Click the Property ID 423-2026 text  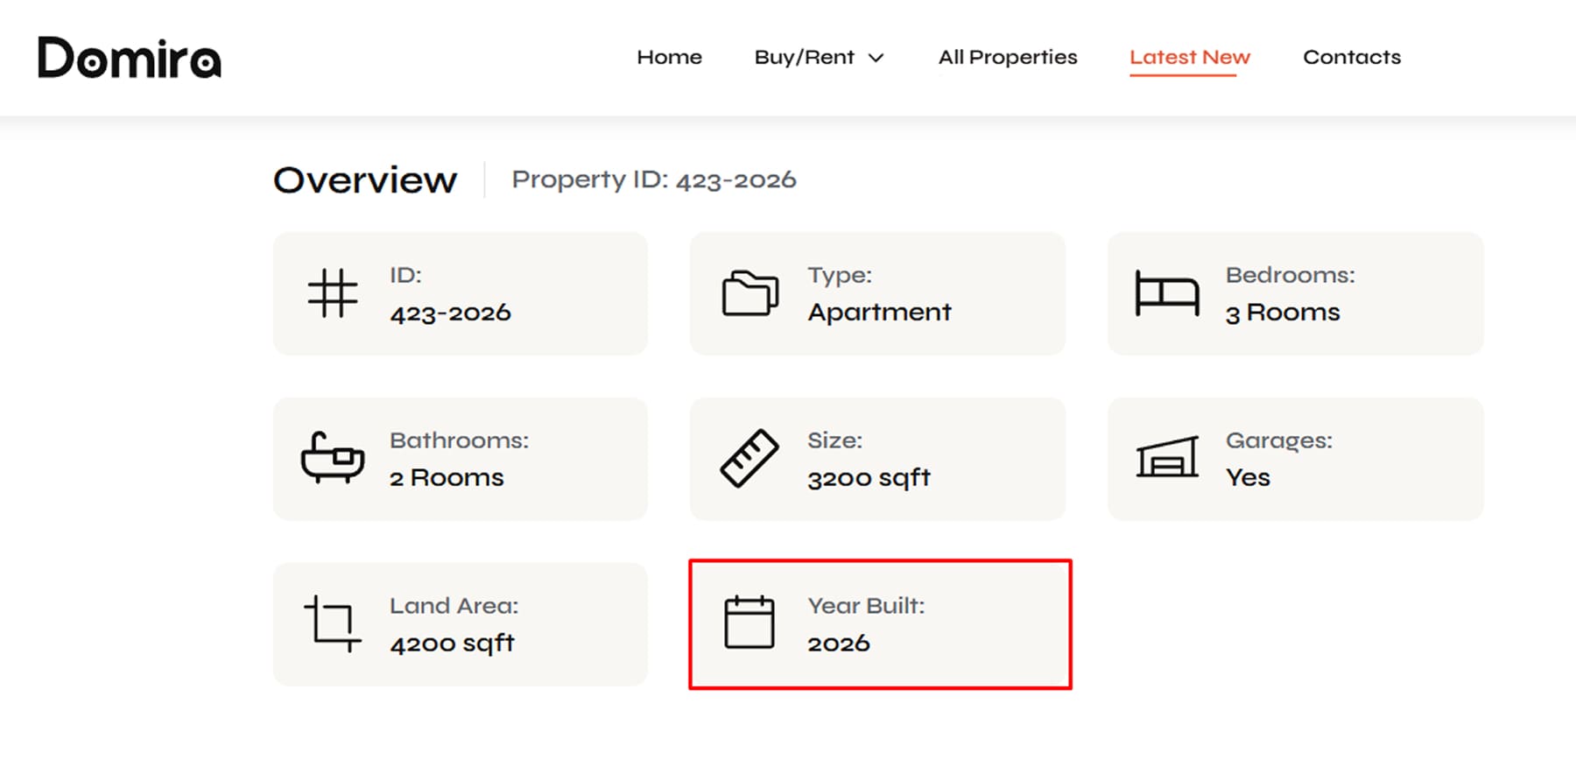coord(654,179)
